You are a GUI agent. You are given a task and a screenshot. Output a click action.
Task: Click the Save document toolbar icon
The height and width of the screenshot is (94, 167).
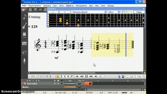(x=35, y=10)
